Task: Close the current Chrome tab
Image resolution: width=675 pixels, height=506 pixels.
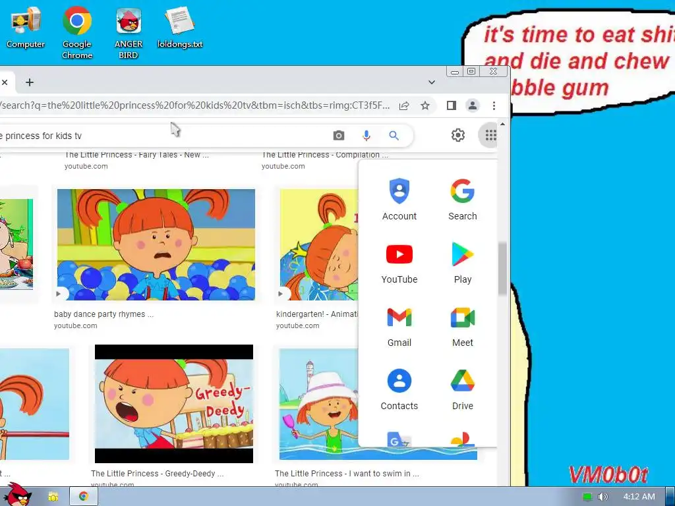Action: point(5,82)
